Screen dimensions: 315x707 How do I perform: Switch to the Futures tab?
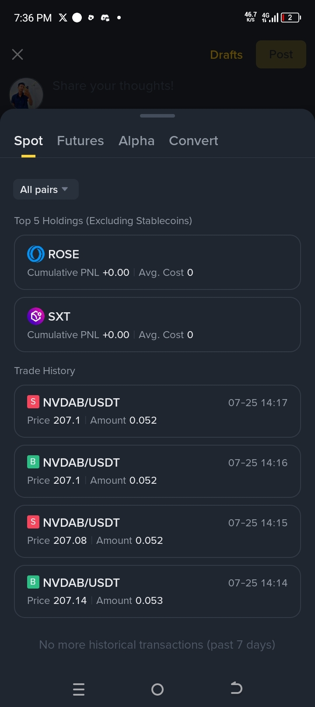tap(80, 141)
